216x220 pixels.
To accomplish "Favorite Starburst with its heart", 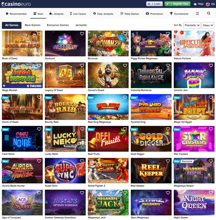I will (x=82, y=34).
